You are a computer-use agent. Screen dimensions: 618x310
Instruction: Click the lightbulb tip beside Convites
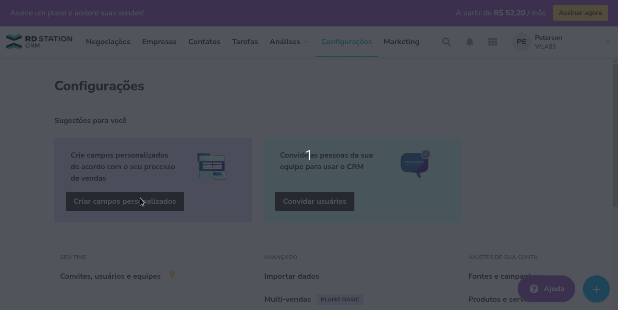172,275
